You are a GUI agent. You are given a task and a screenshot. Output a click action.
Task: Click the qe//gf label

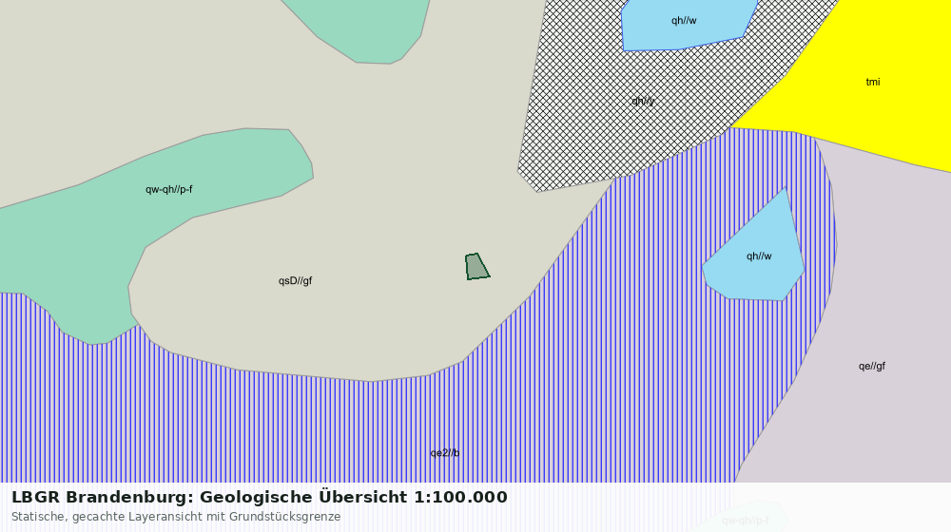tap(871, 366)
